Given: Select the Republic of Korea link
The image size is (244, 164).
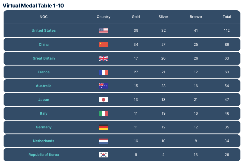Looking at the screenshot, I should click(44, 155).
